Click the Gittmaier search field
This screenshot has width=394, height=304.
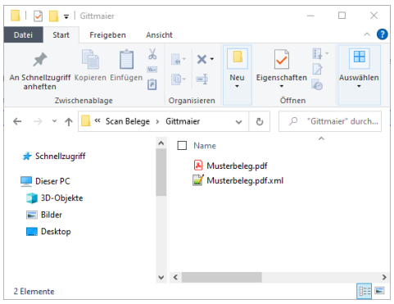point(330,121)
